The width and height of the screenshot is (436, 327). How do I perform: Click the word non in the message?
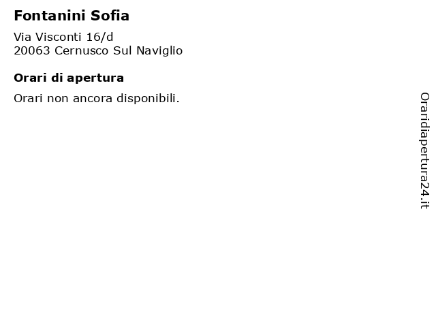[x=57, y=99]
